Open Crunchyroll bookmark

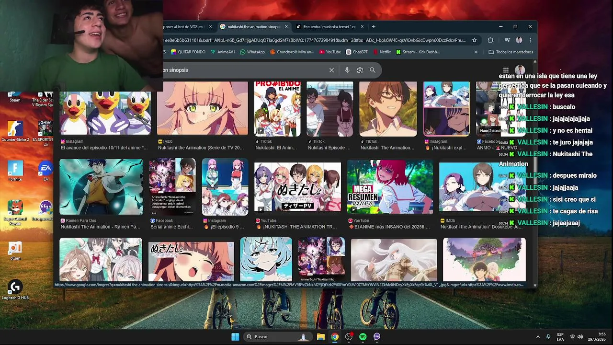click(292, 52)
